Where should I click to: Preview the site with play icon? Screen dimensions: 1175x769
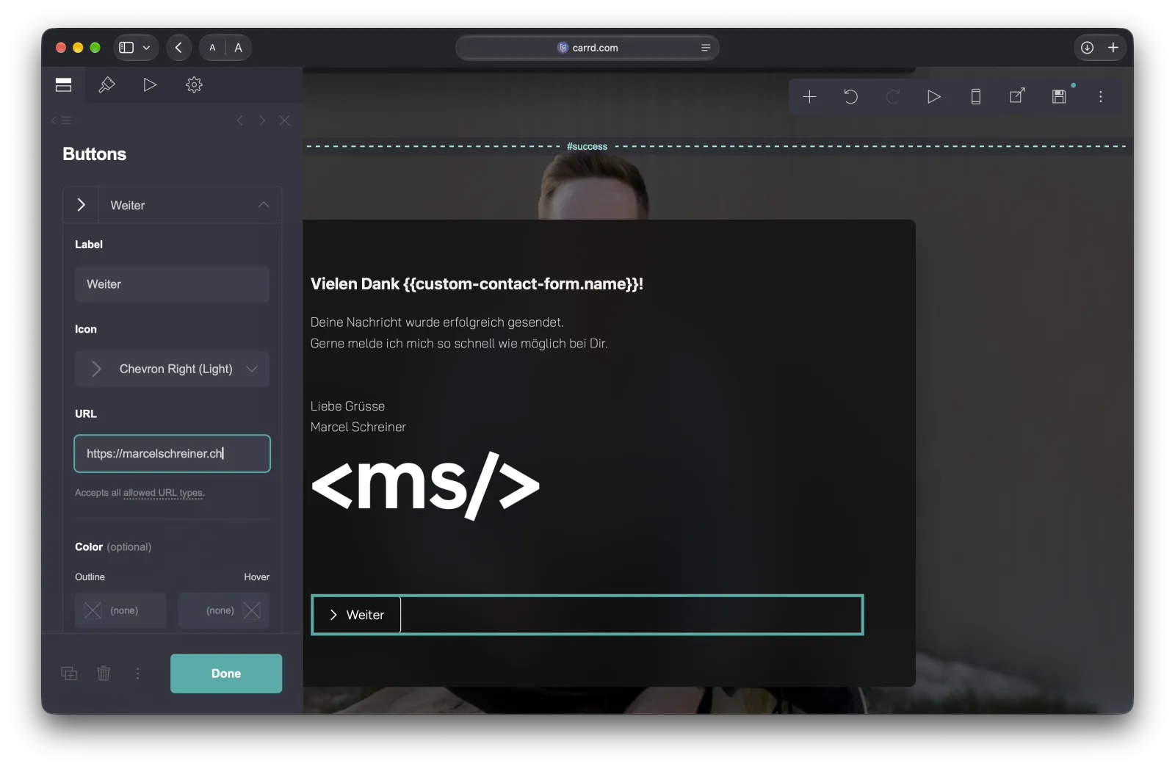(x=933, y=96)
